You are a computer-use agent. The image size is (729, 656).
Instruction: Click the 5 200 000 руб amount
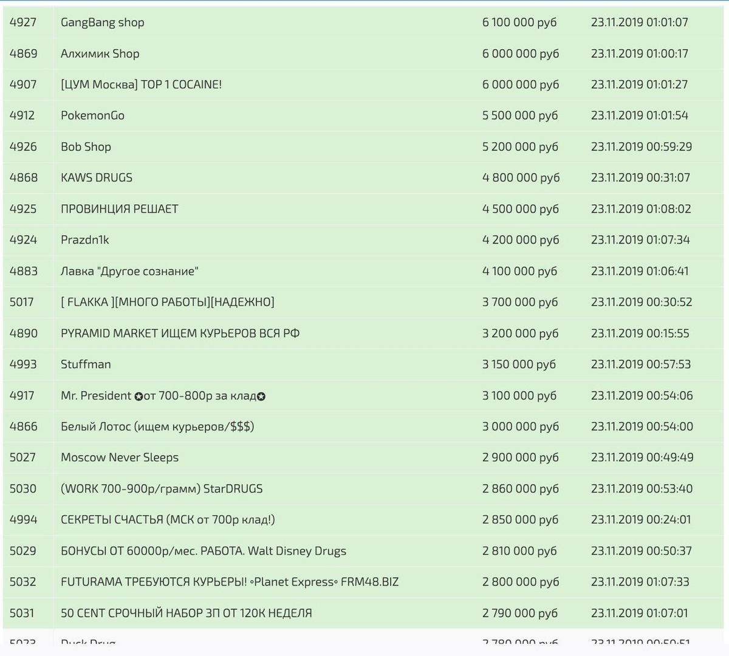(520, 146)
